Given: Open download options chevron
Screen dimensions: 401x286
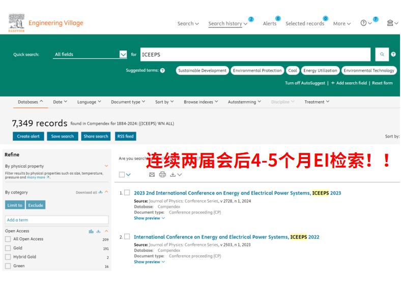Looking at the screenshot, I should 180,175.
